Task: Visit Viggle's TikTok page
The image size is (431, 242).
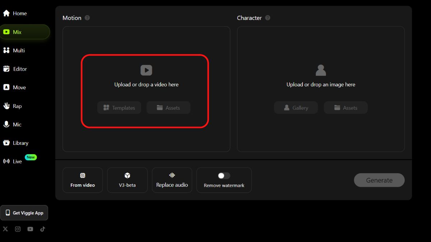Action: (x=43, y=229)
